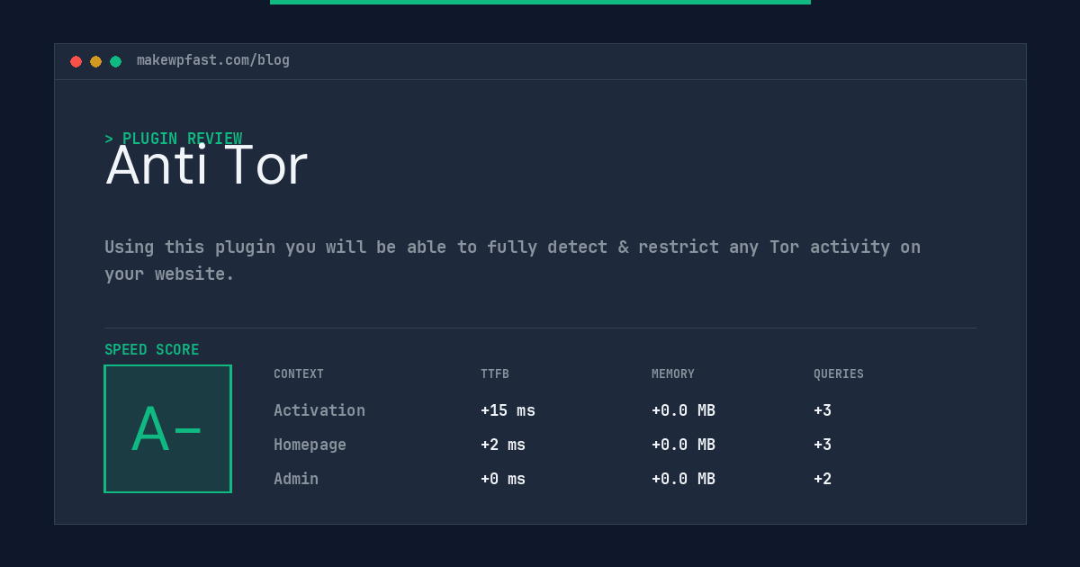Select the Activation row label
Viewport: 1080px width, 567px height.
point(319,410)
